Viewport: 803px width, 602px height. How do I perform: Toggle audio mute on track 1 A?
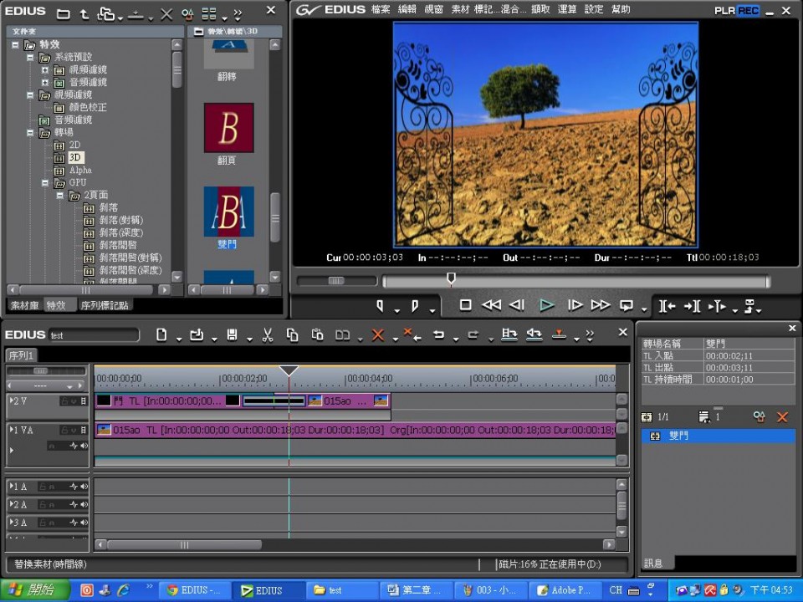pos(84,487)
